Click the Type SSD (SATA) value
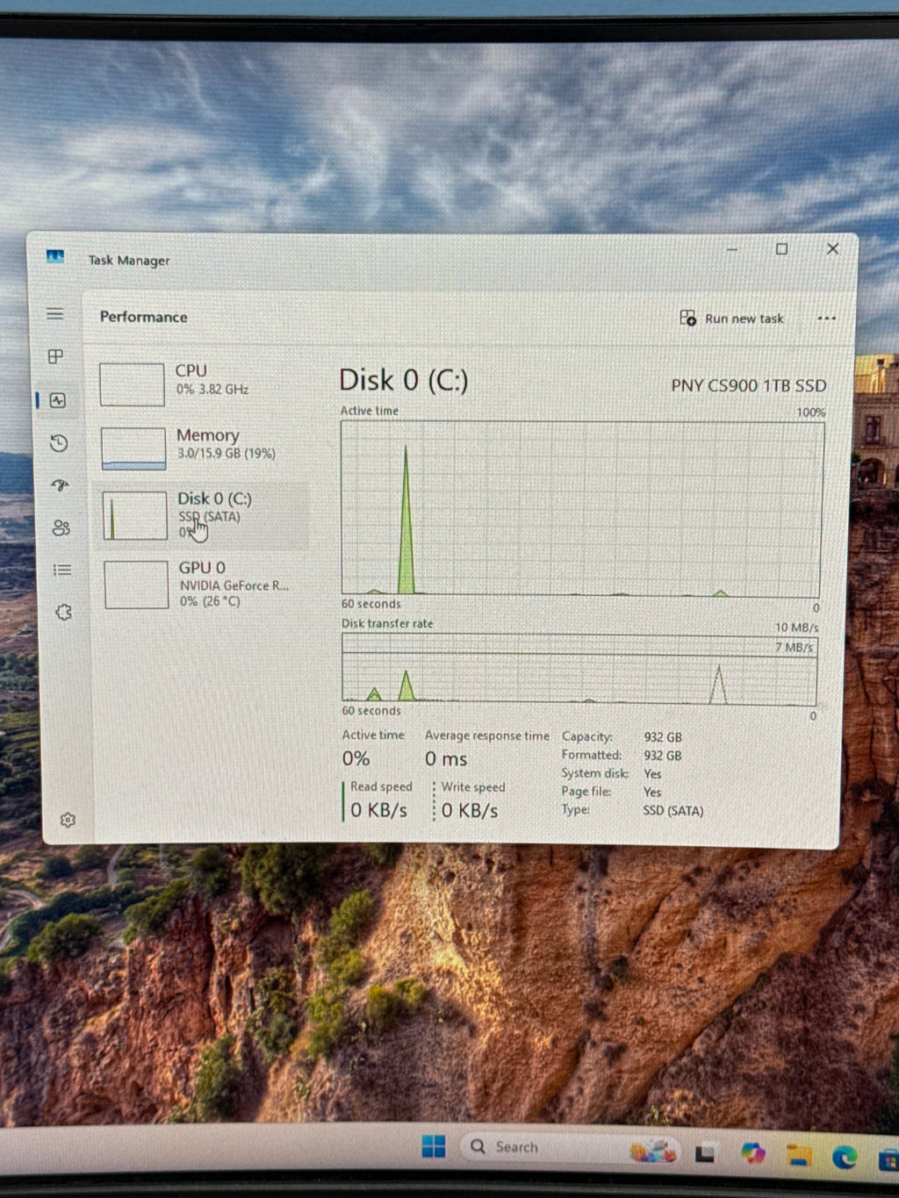The height and width of the screenshot is (1198, 899). click(x=673, y=811)
